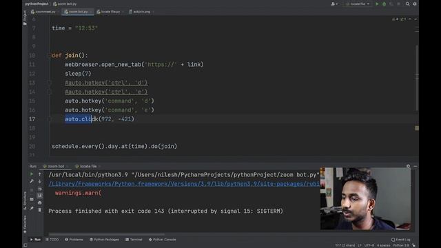
Task: Click the editor vertical scrollbar
Action: [417, 78]
